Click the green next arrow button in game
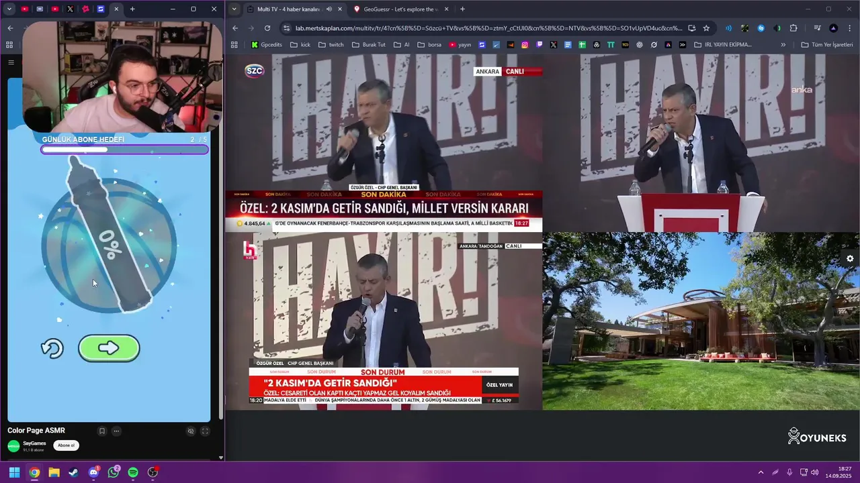The height and width of the screenshot is (483, 860). [x=109, y=347]
